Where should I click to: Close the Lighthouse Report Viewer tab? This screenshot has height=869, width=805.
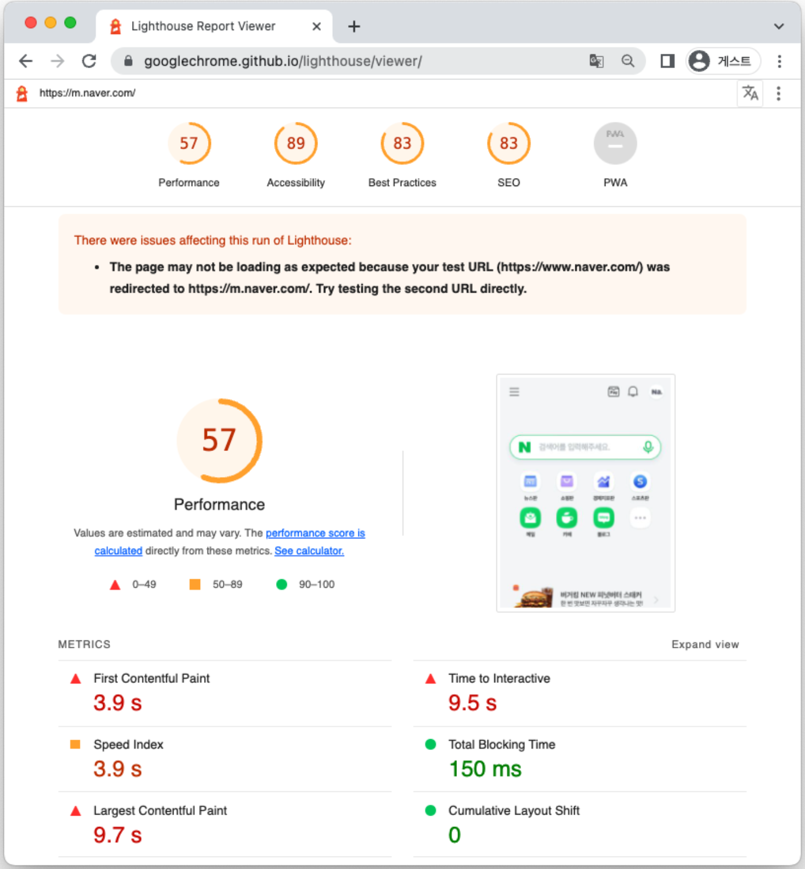[316, 26]
